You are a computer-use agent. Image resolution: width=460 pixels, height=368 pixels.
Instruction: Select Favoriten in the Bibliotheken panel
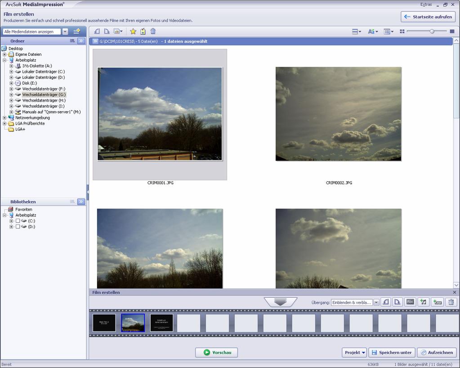24,209
